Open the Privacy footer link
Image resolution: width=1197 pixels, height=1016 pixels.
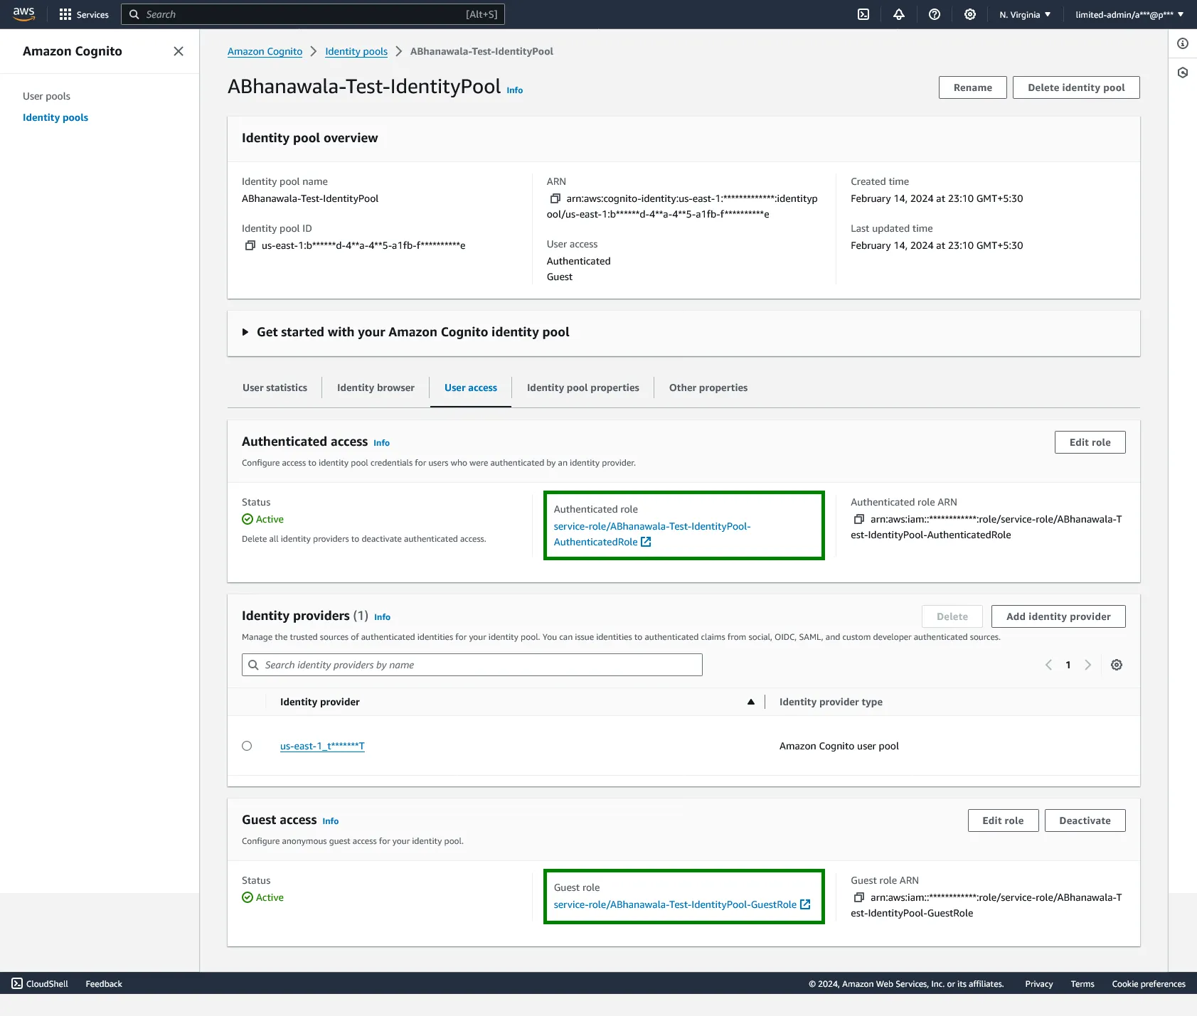[x=1038, y=984]
